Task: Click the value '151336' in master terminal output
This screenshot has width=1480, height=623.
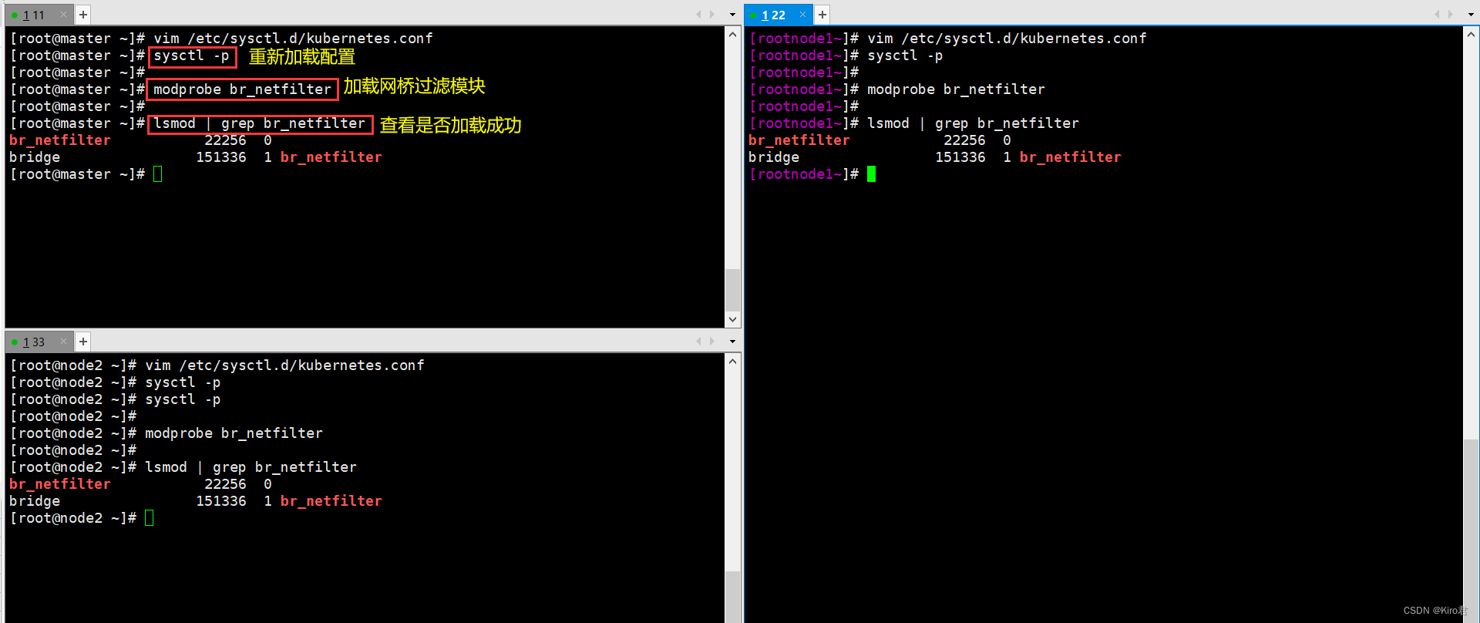Action: click(x=221, y=157)
